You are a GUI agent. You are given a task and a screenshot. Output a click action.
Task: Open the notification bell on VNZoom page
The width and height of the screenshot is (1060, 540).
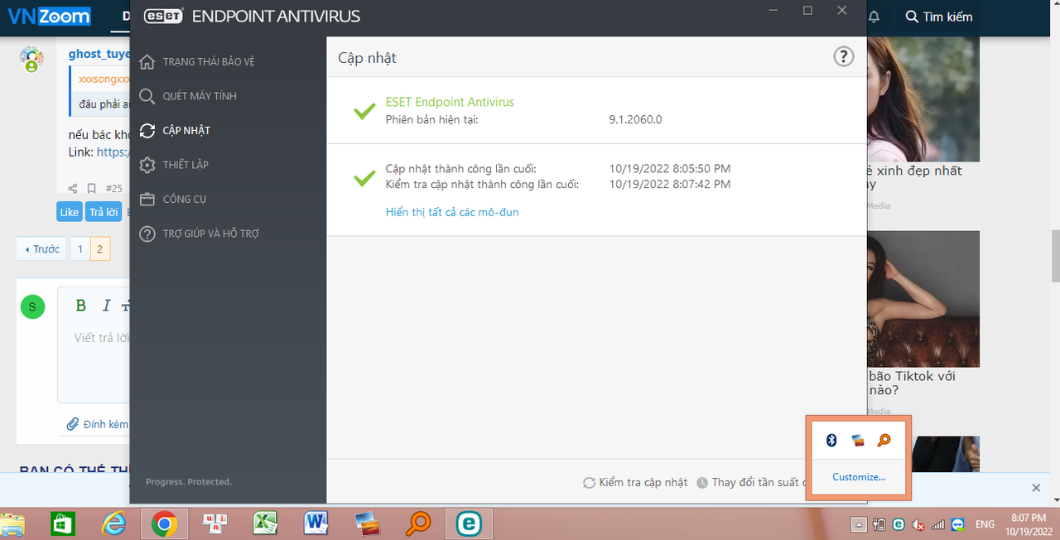(x=874, y=17)
